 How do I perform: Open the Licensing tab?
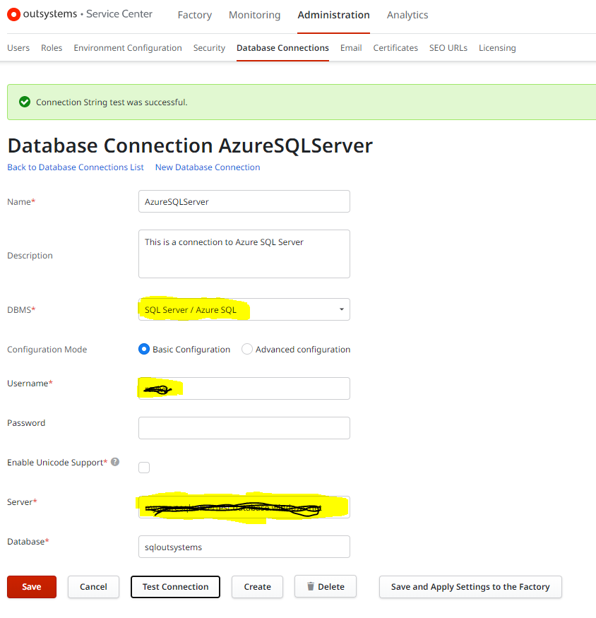(497, 47)
